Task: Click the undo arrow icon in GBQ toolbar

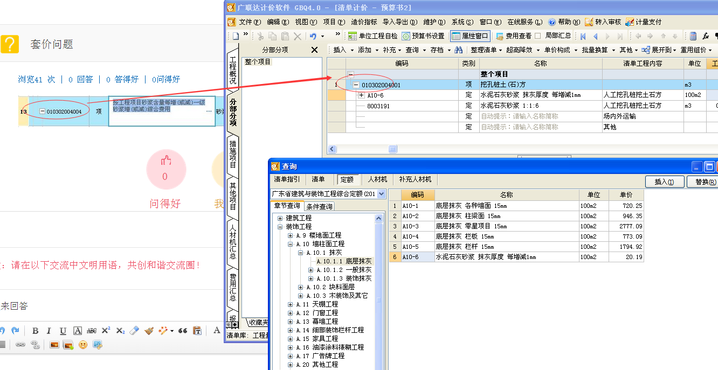Action: point(313,36)
